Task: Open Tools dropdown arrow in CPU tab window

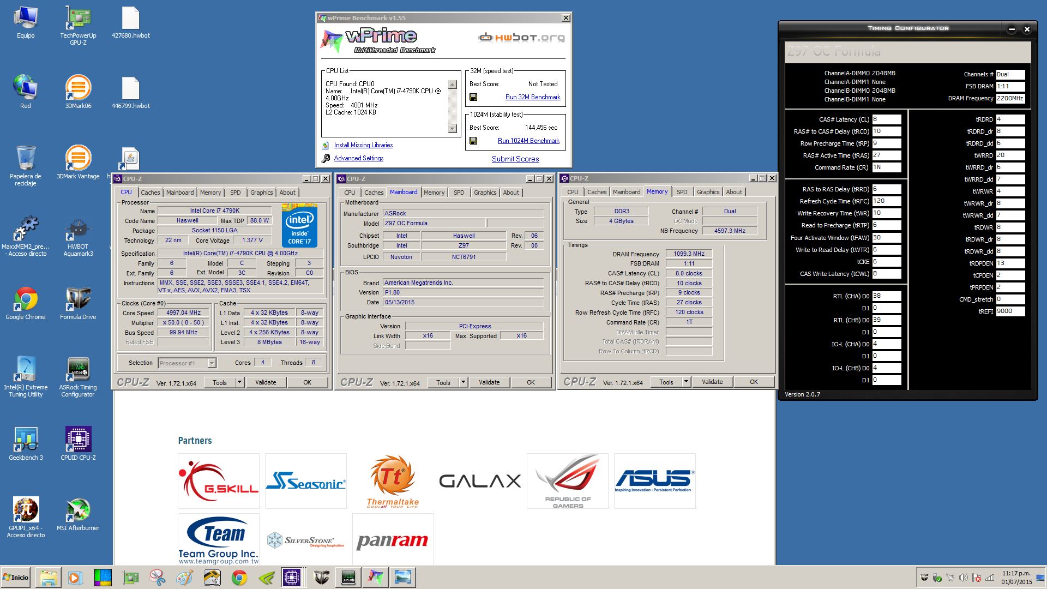Action: [239, 382]
